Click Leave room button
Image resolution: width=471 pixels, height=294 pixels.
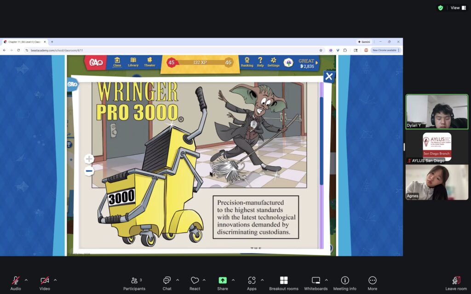pos(456,281)
